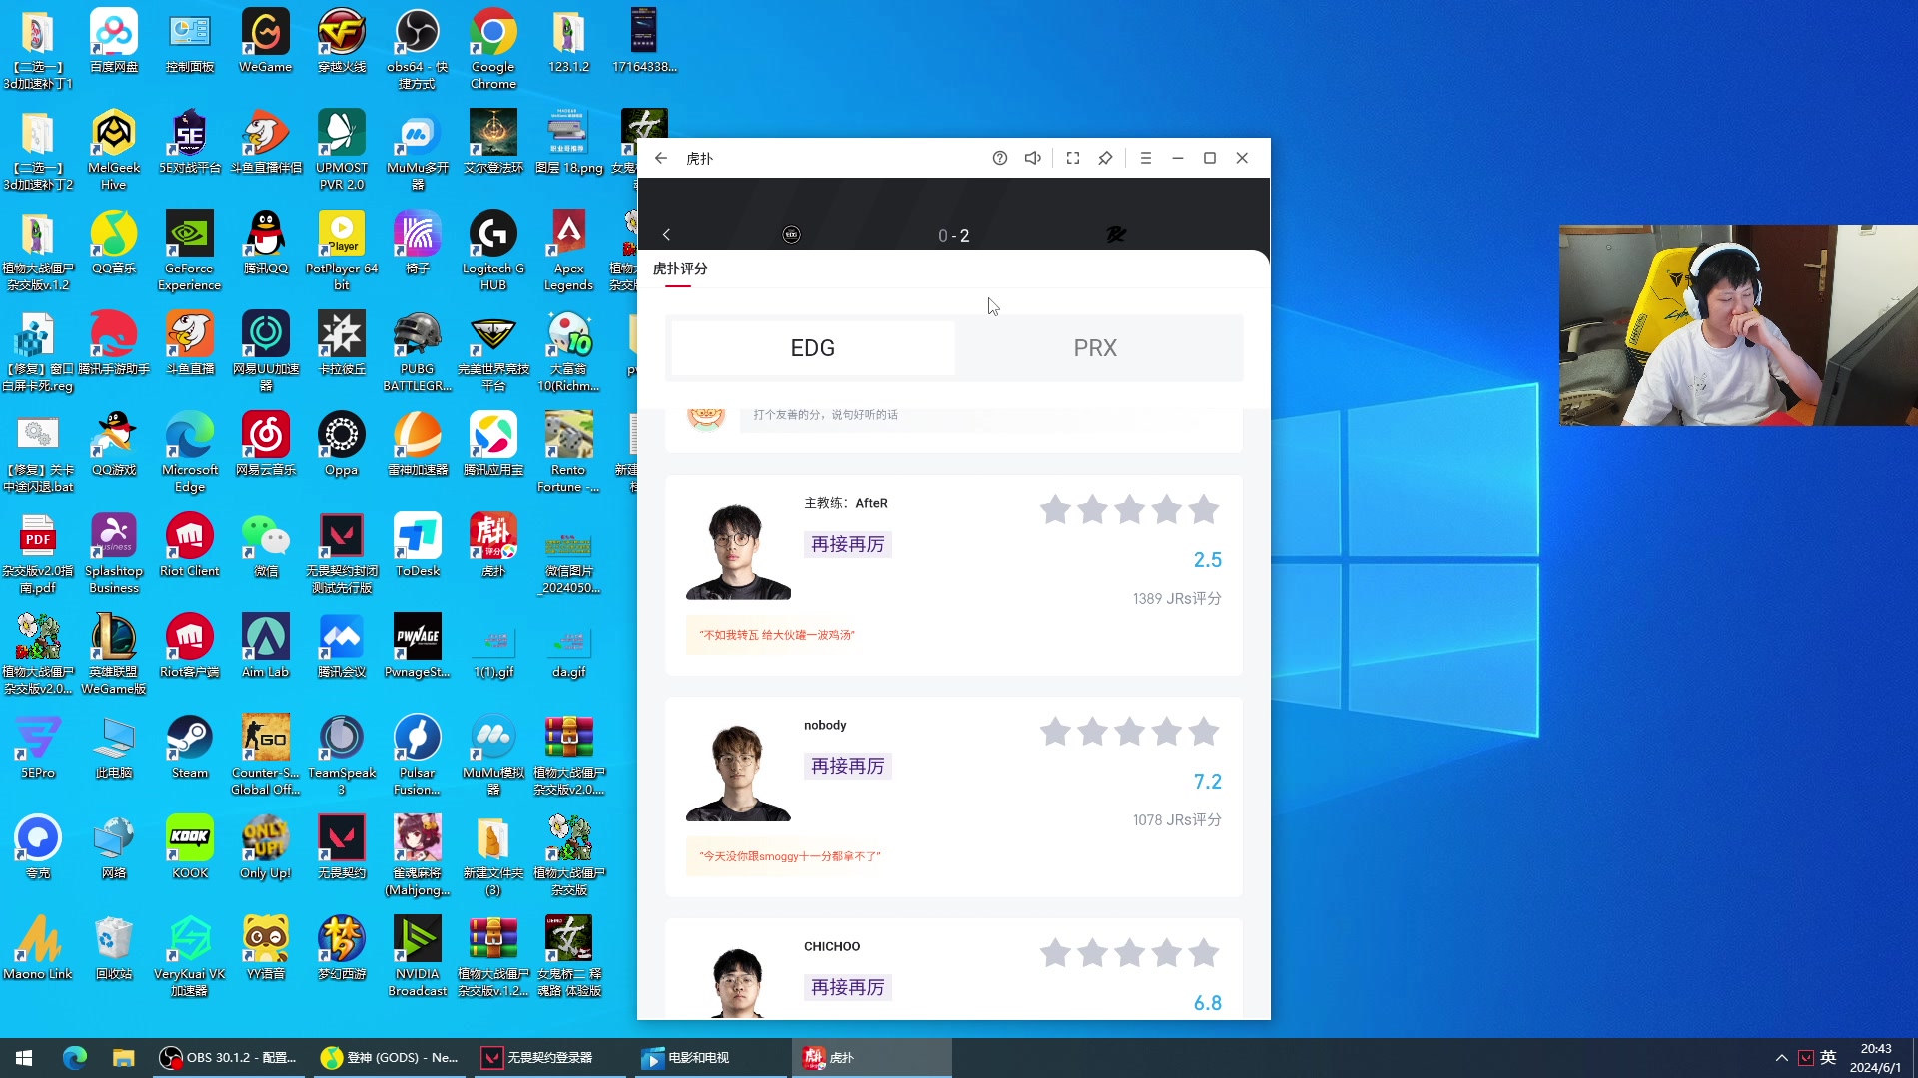This screenshot has height=1078, width=1918.
Task: Select the MelGeek Hive desktop icon
Action: pos(114,150)
